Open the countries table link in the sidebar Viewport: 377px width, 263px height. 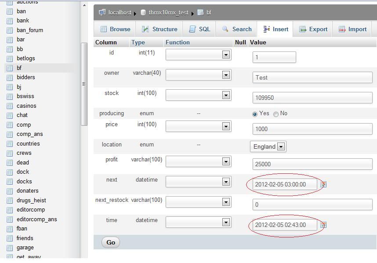tap(28, 143)
